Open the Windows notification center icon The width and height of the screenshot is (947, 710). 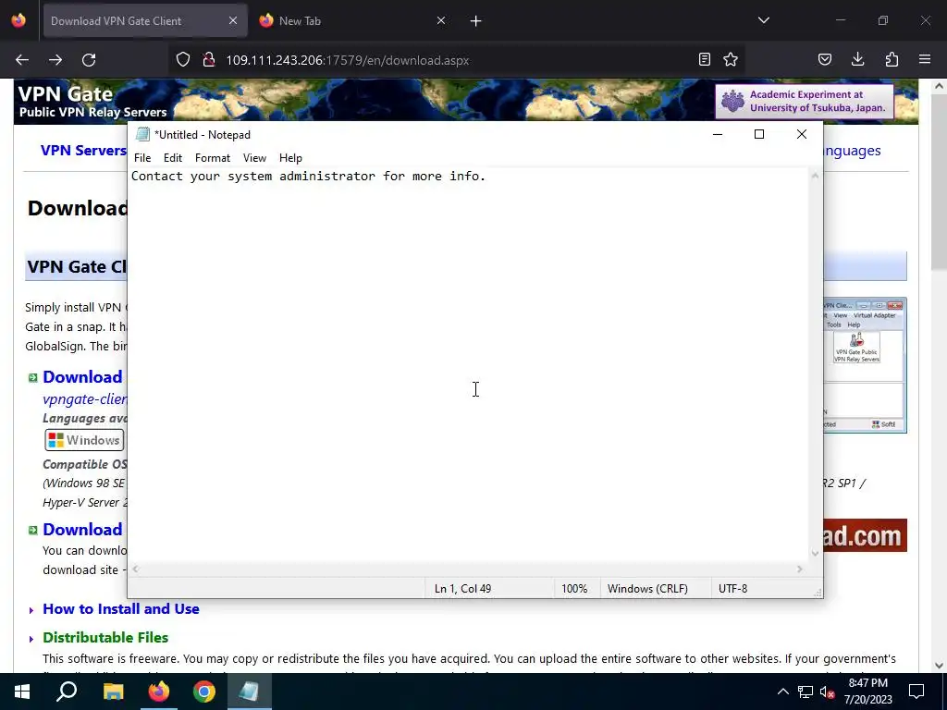click(916, 692)
